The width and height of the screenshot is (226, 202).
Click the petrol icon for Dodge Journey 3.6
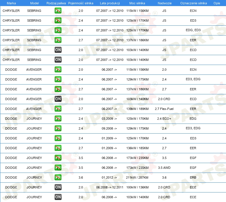tap(58, 177)
